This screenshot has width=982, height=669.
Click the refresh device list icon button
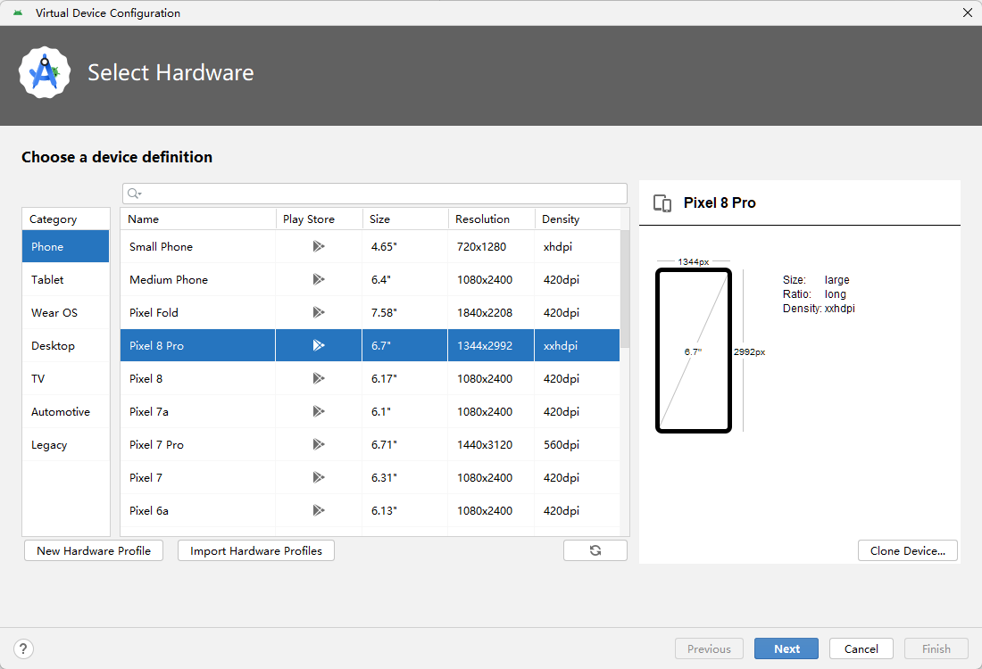coord(595,550)
